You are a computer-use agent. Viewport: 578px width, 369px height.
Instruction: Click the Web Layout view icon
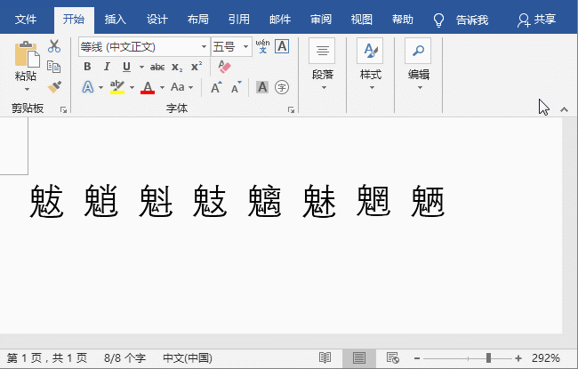click(391, 357)
